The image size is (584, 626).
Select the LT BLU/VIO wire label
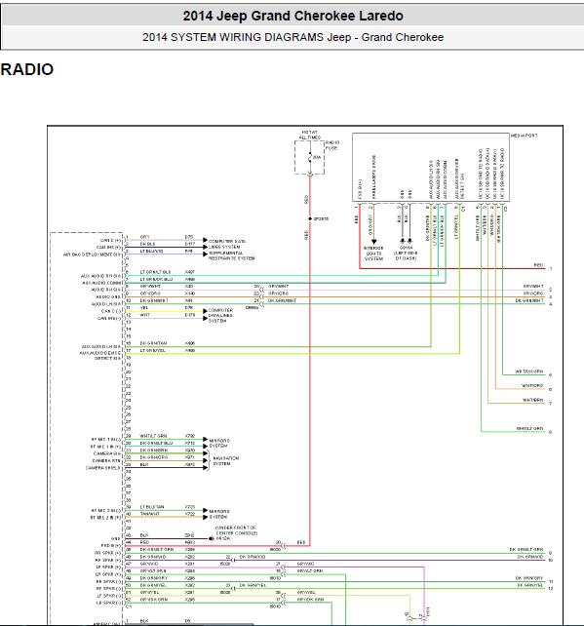[x=152, y=252]
